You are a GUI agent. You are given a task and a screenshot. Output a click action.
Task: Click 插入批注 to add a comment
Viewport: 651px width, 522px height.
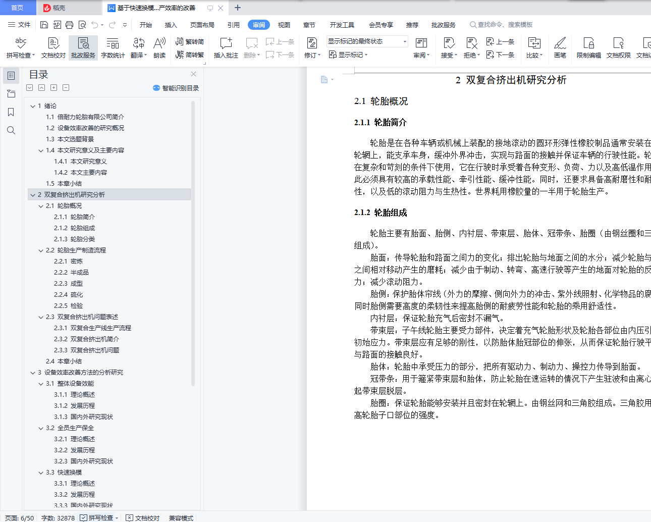226,48
